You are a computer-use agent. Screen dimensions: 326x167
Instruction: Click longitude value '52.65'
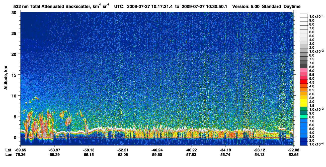point(293,155)
